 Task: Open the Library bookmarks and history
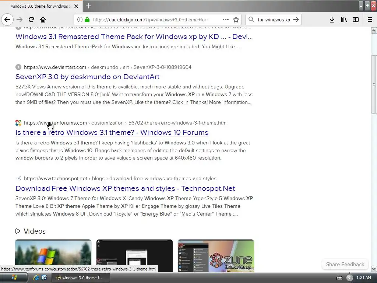344,20
